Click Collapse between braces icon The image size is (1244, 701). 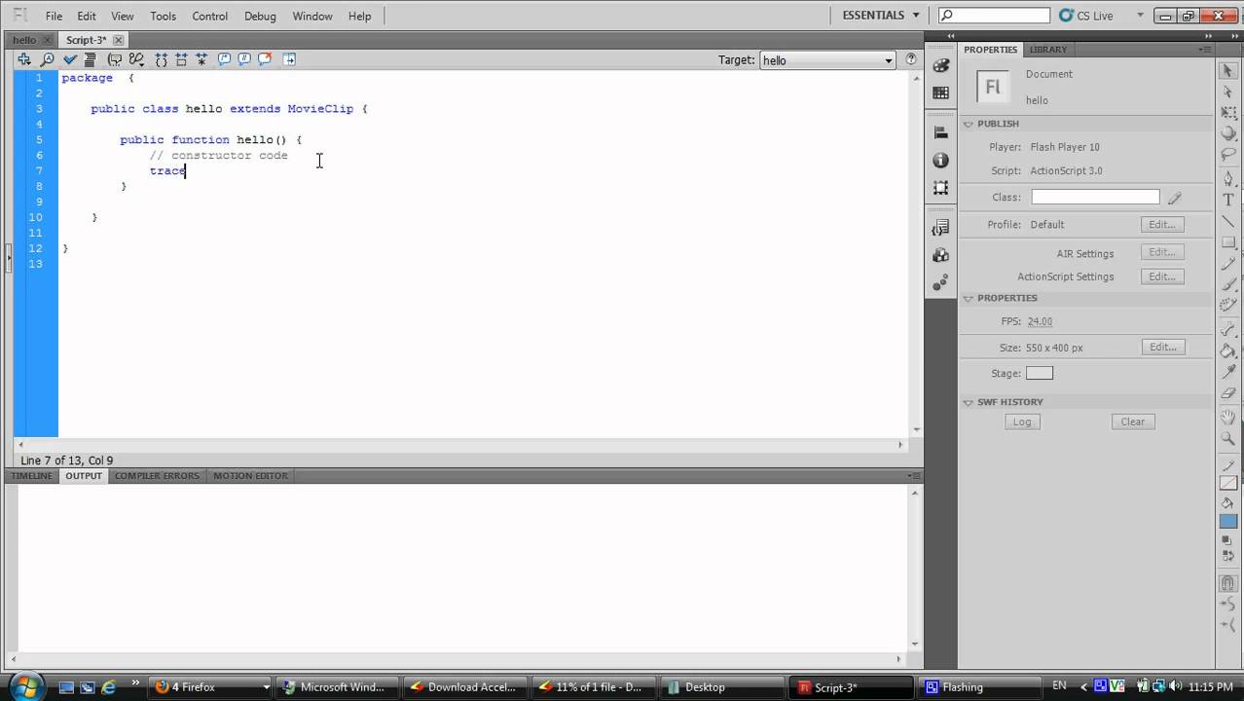point(161,59)
